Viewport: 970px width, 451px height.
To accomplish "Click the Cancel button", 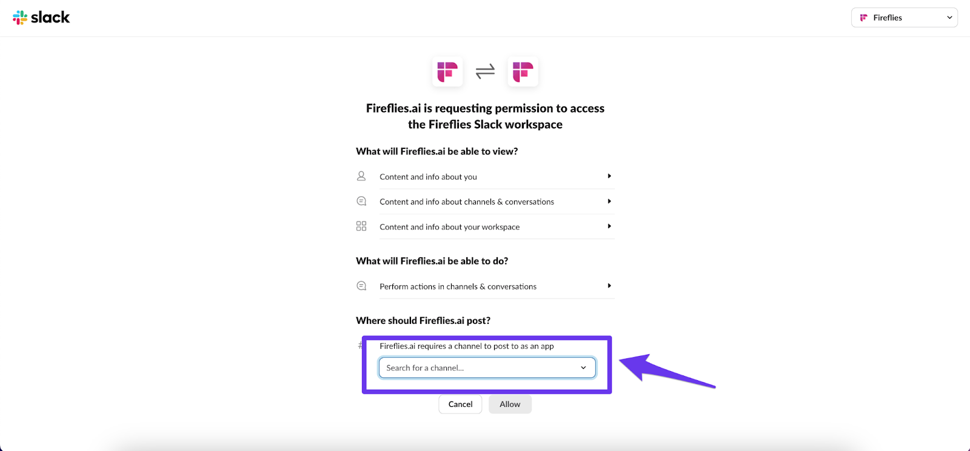I will [x=460, y=404].
